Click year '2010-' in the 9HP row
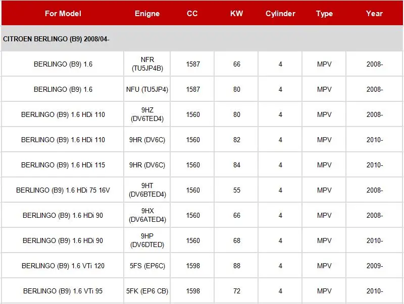Image resolution: width=404 pixels, height=304 pixels. click(375, 240)
